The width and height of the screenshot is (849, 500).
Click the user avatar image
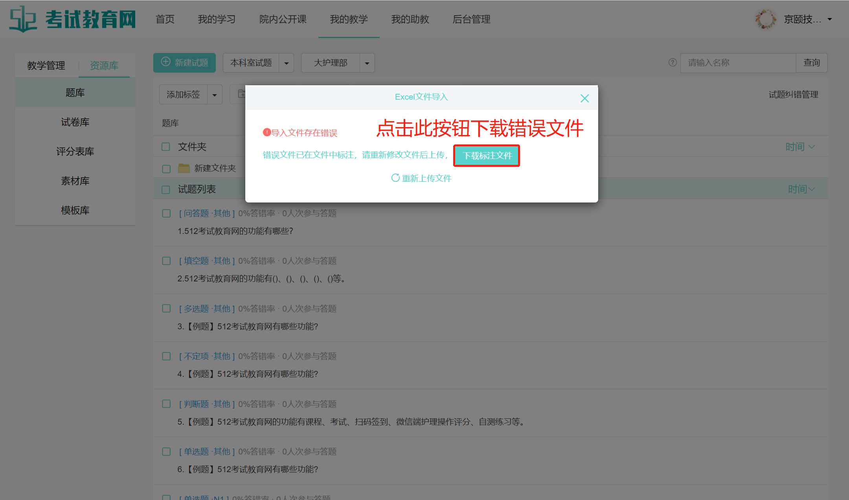click(x=765, y=19)
